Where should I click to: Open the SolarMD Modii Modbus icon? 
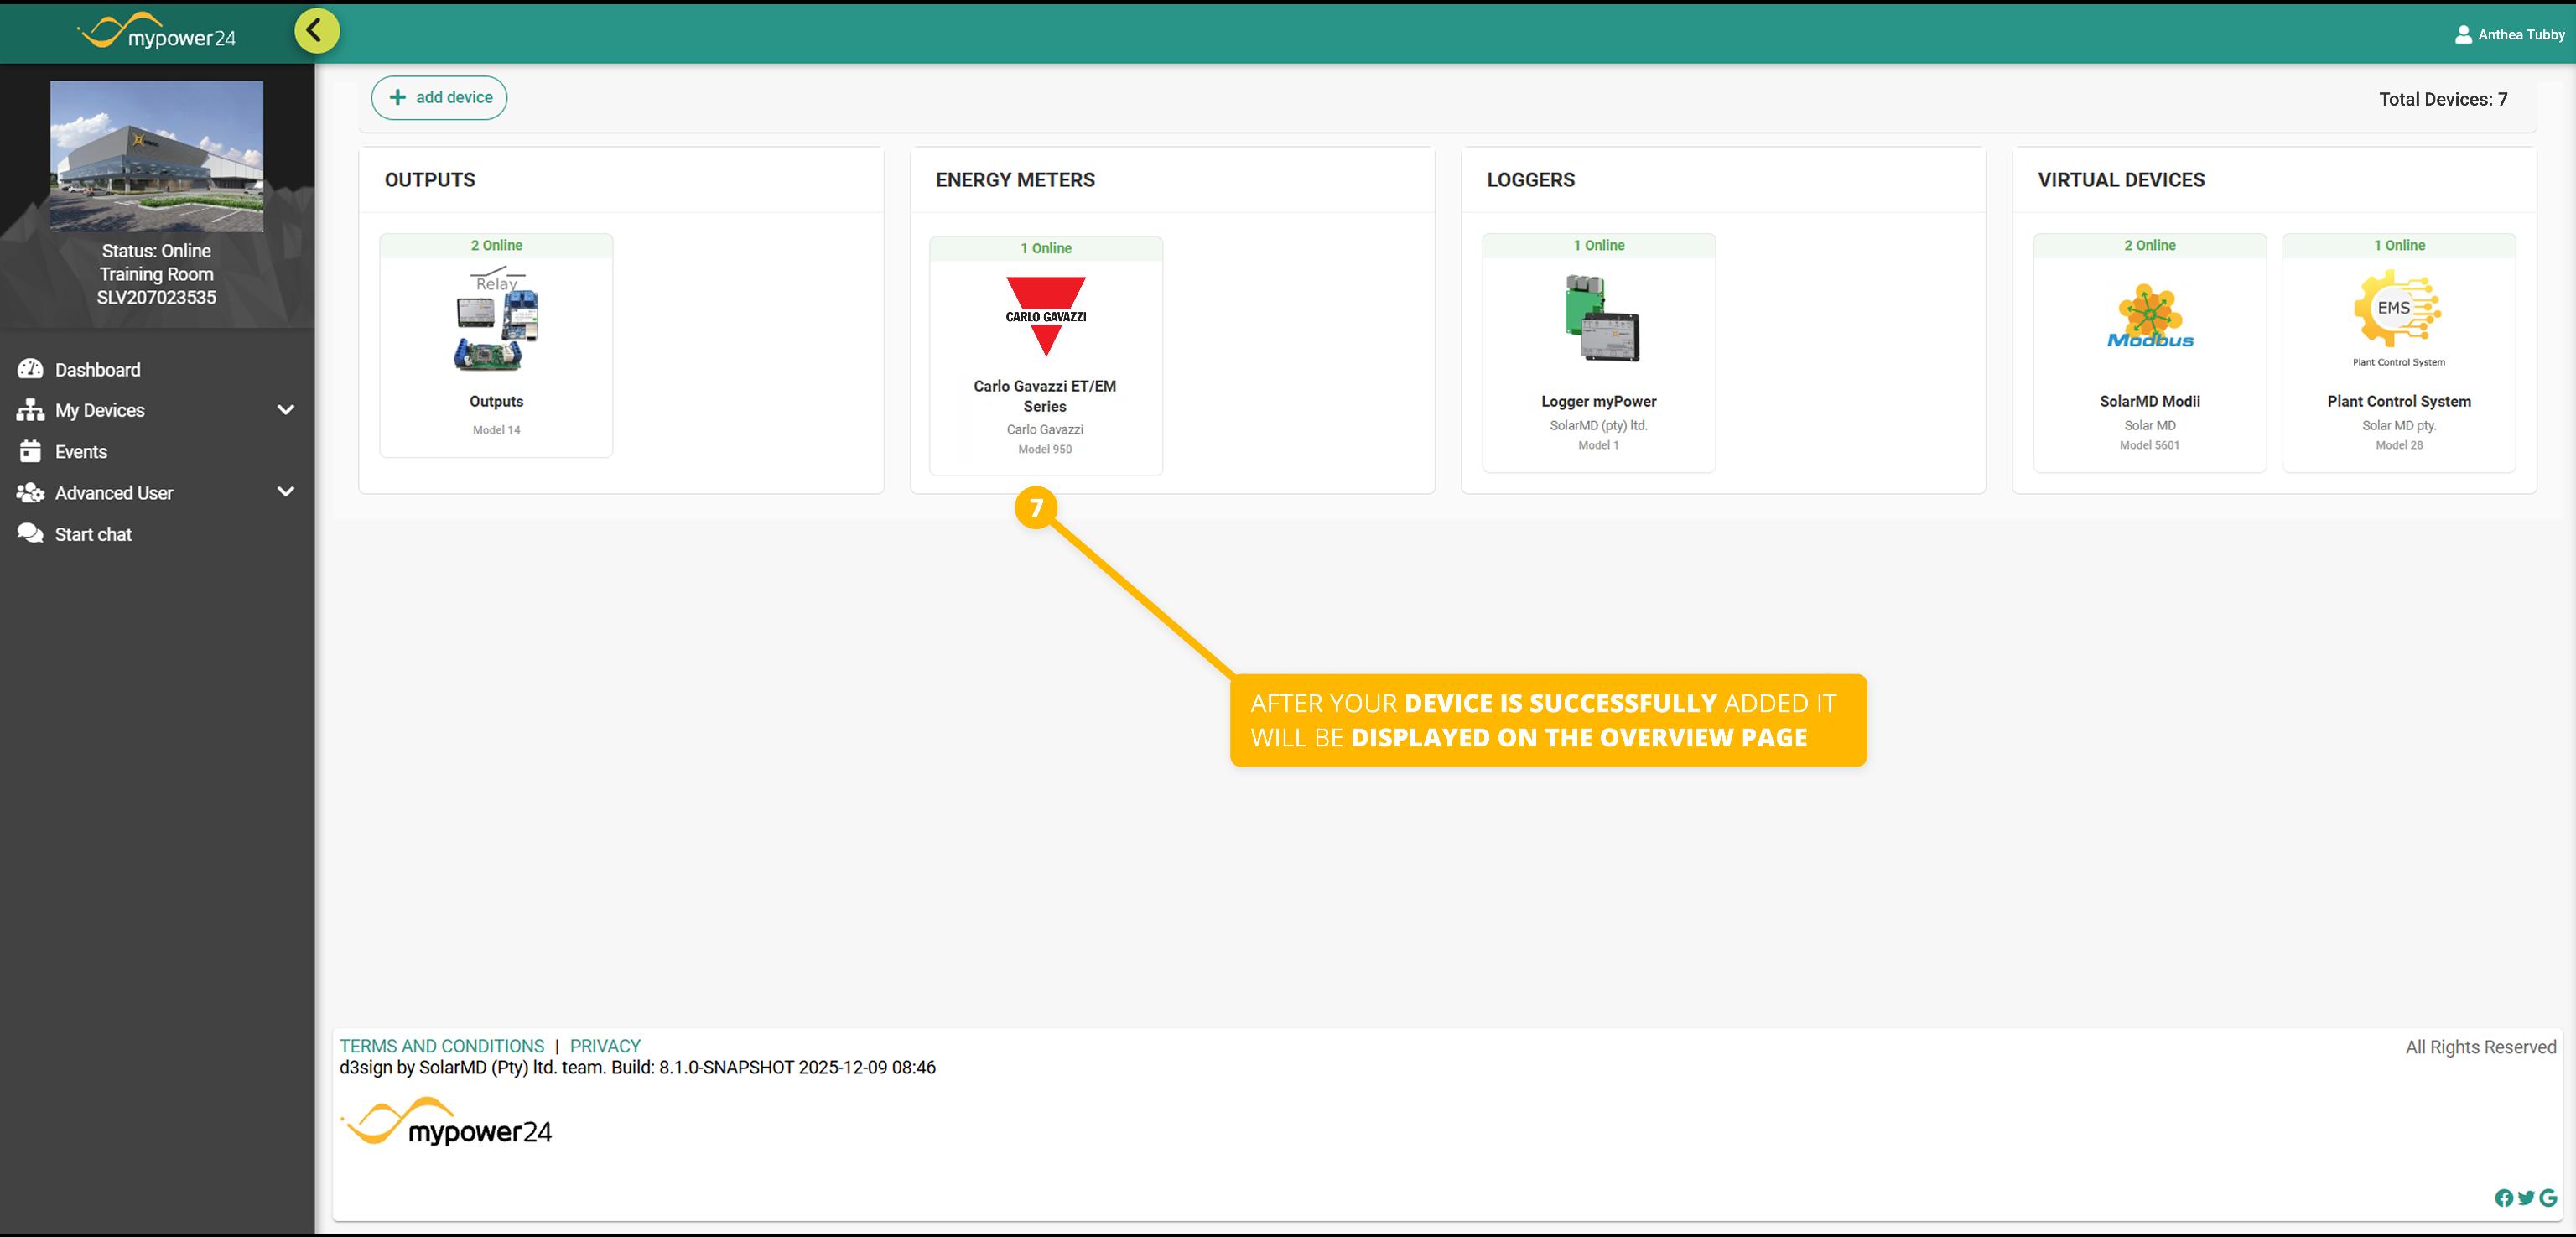(x=2149, y=316)
